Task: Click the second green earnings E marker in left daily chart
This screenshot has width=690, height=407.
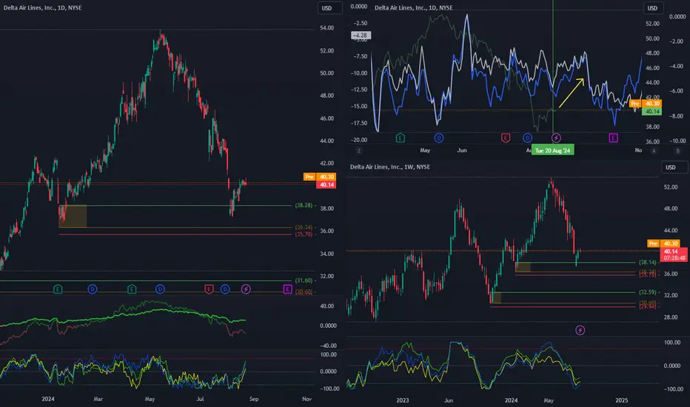Action: (x=132, y=289)
